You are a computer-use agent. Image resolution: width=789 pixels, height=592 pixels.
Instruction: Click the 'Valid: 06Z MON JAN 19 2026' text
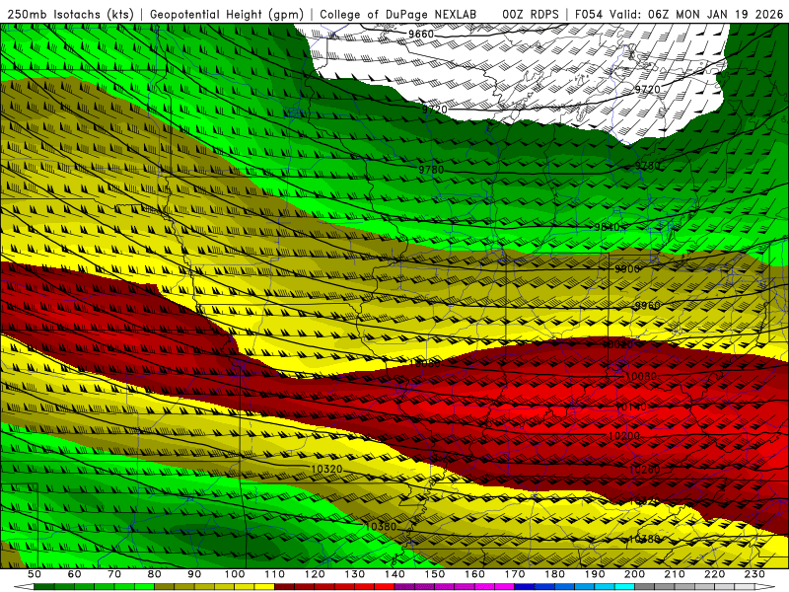(696, 14)
